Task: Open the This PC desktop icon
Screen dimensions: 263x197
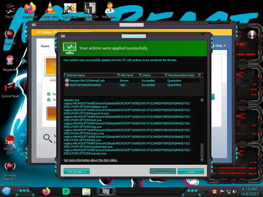Action: click(10, 11)
